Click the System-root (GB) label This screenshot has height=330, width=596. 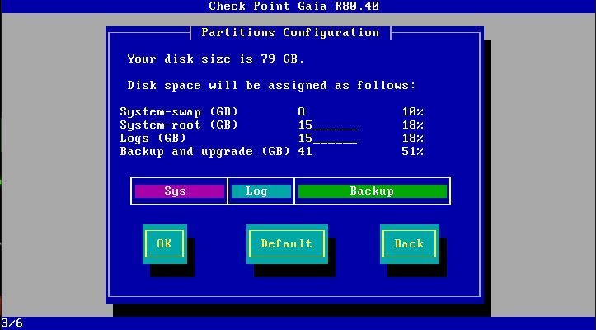[179, 125]
